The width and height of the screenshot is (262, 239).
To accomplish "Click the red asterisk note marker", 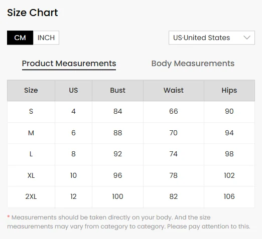I will point(9,217).
